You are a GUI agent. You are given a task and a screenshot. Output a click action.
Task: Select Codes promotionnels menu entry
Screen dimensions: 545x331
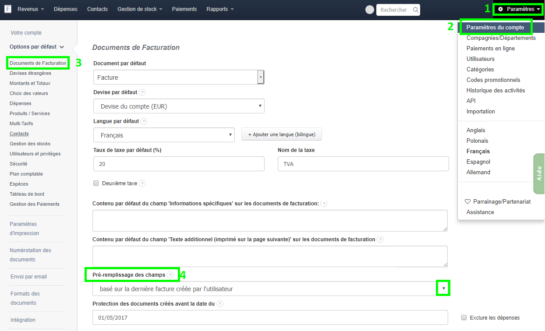tap(493, 80)
